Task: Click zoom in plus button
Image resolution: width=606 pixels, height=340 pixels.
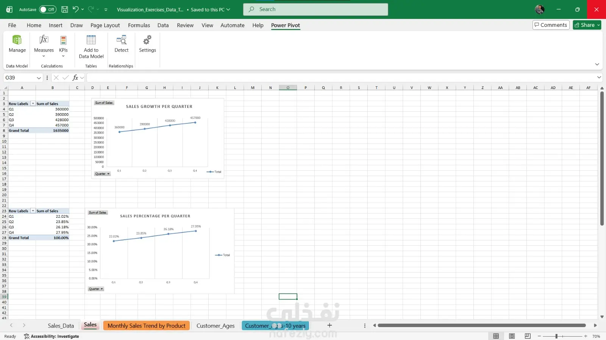Action: 586,336
